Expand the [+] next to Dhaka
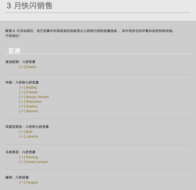The width and height of the screenshot is (196, 190). pyautogui.click(x=22, y=67)
